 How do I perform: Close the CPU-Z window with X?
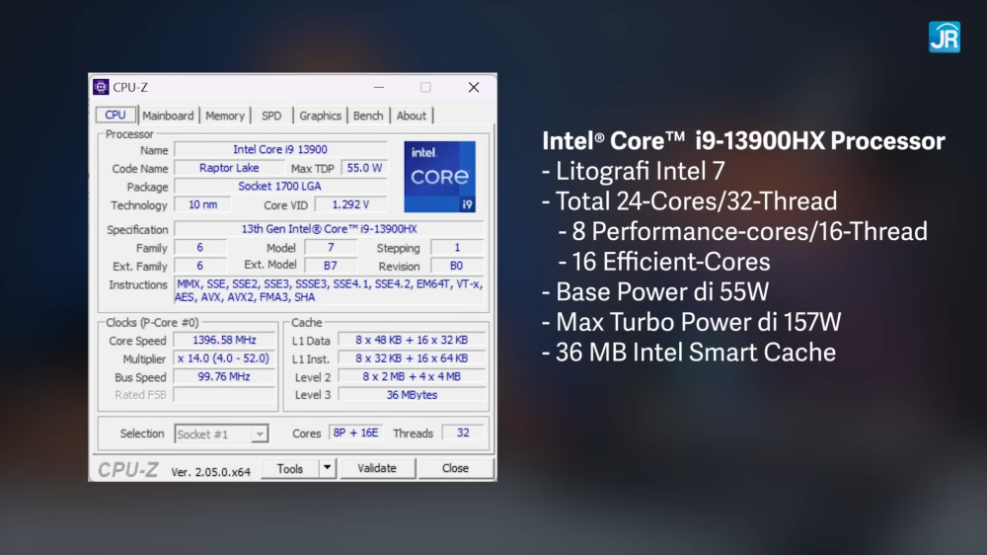click(x=474, y=87)
